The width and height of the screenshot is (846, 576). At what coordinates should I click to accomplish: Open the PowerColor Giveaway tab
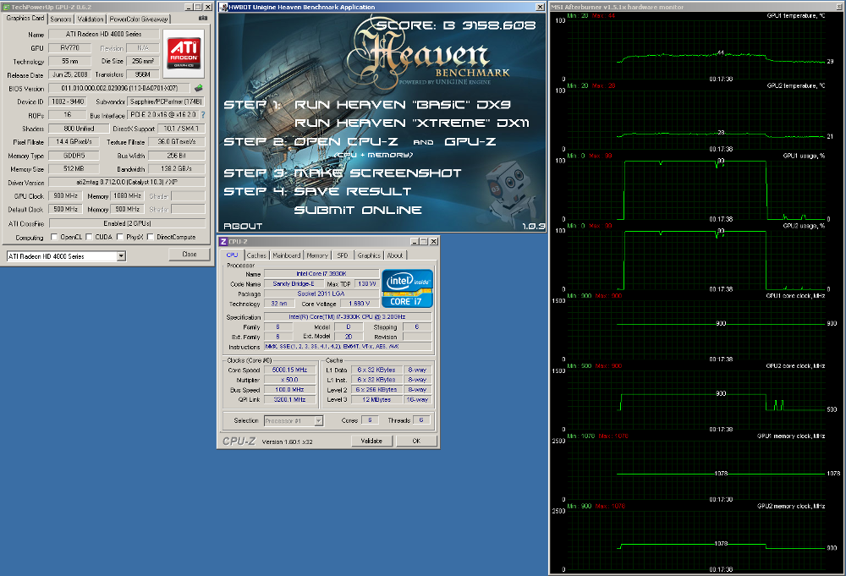[x=139, y=19]
